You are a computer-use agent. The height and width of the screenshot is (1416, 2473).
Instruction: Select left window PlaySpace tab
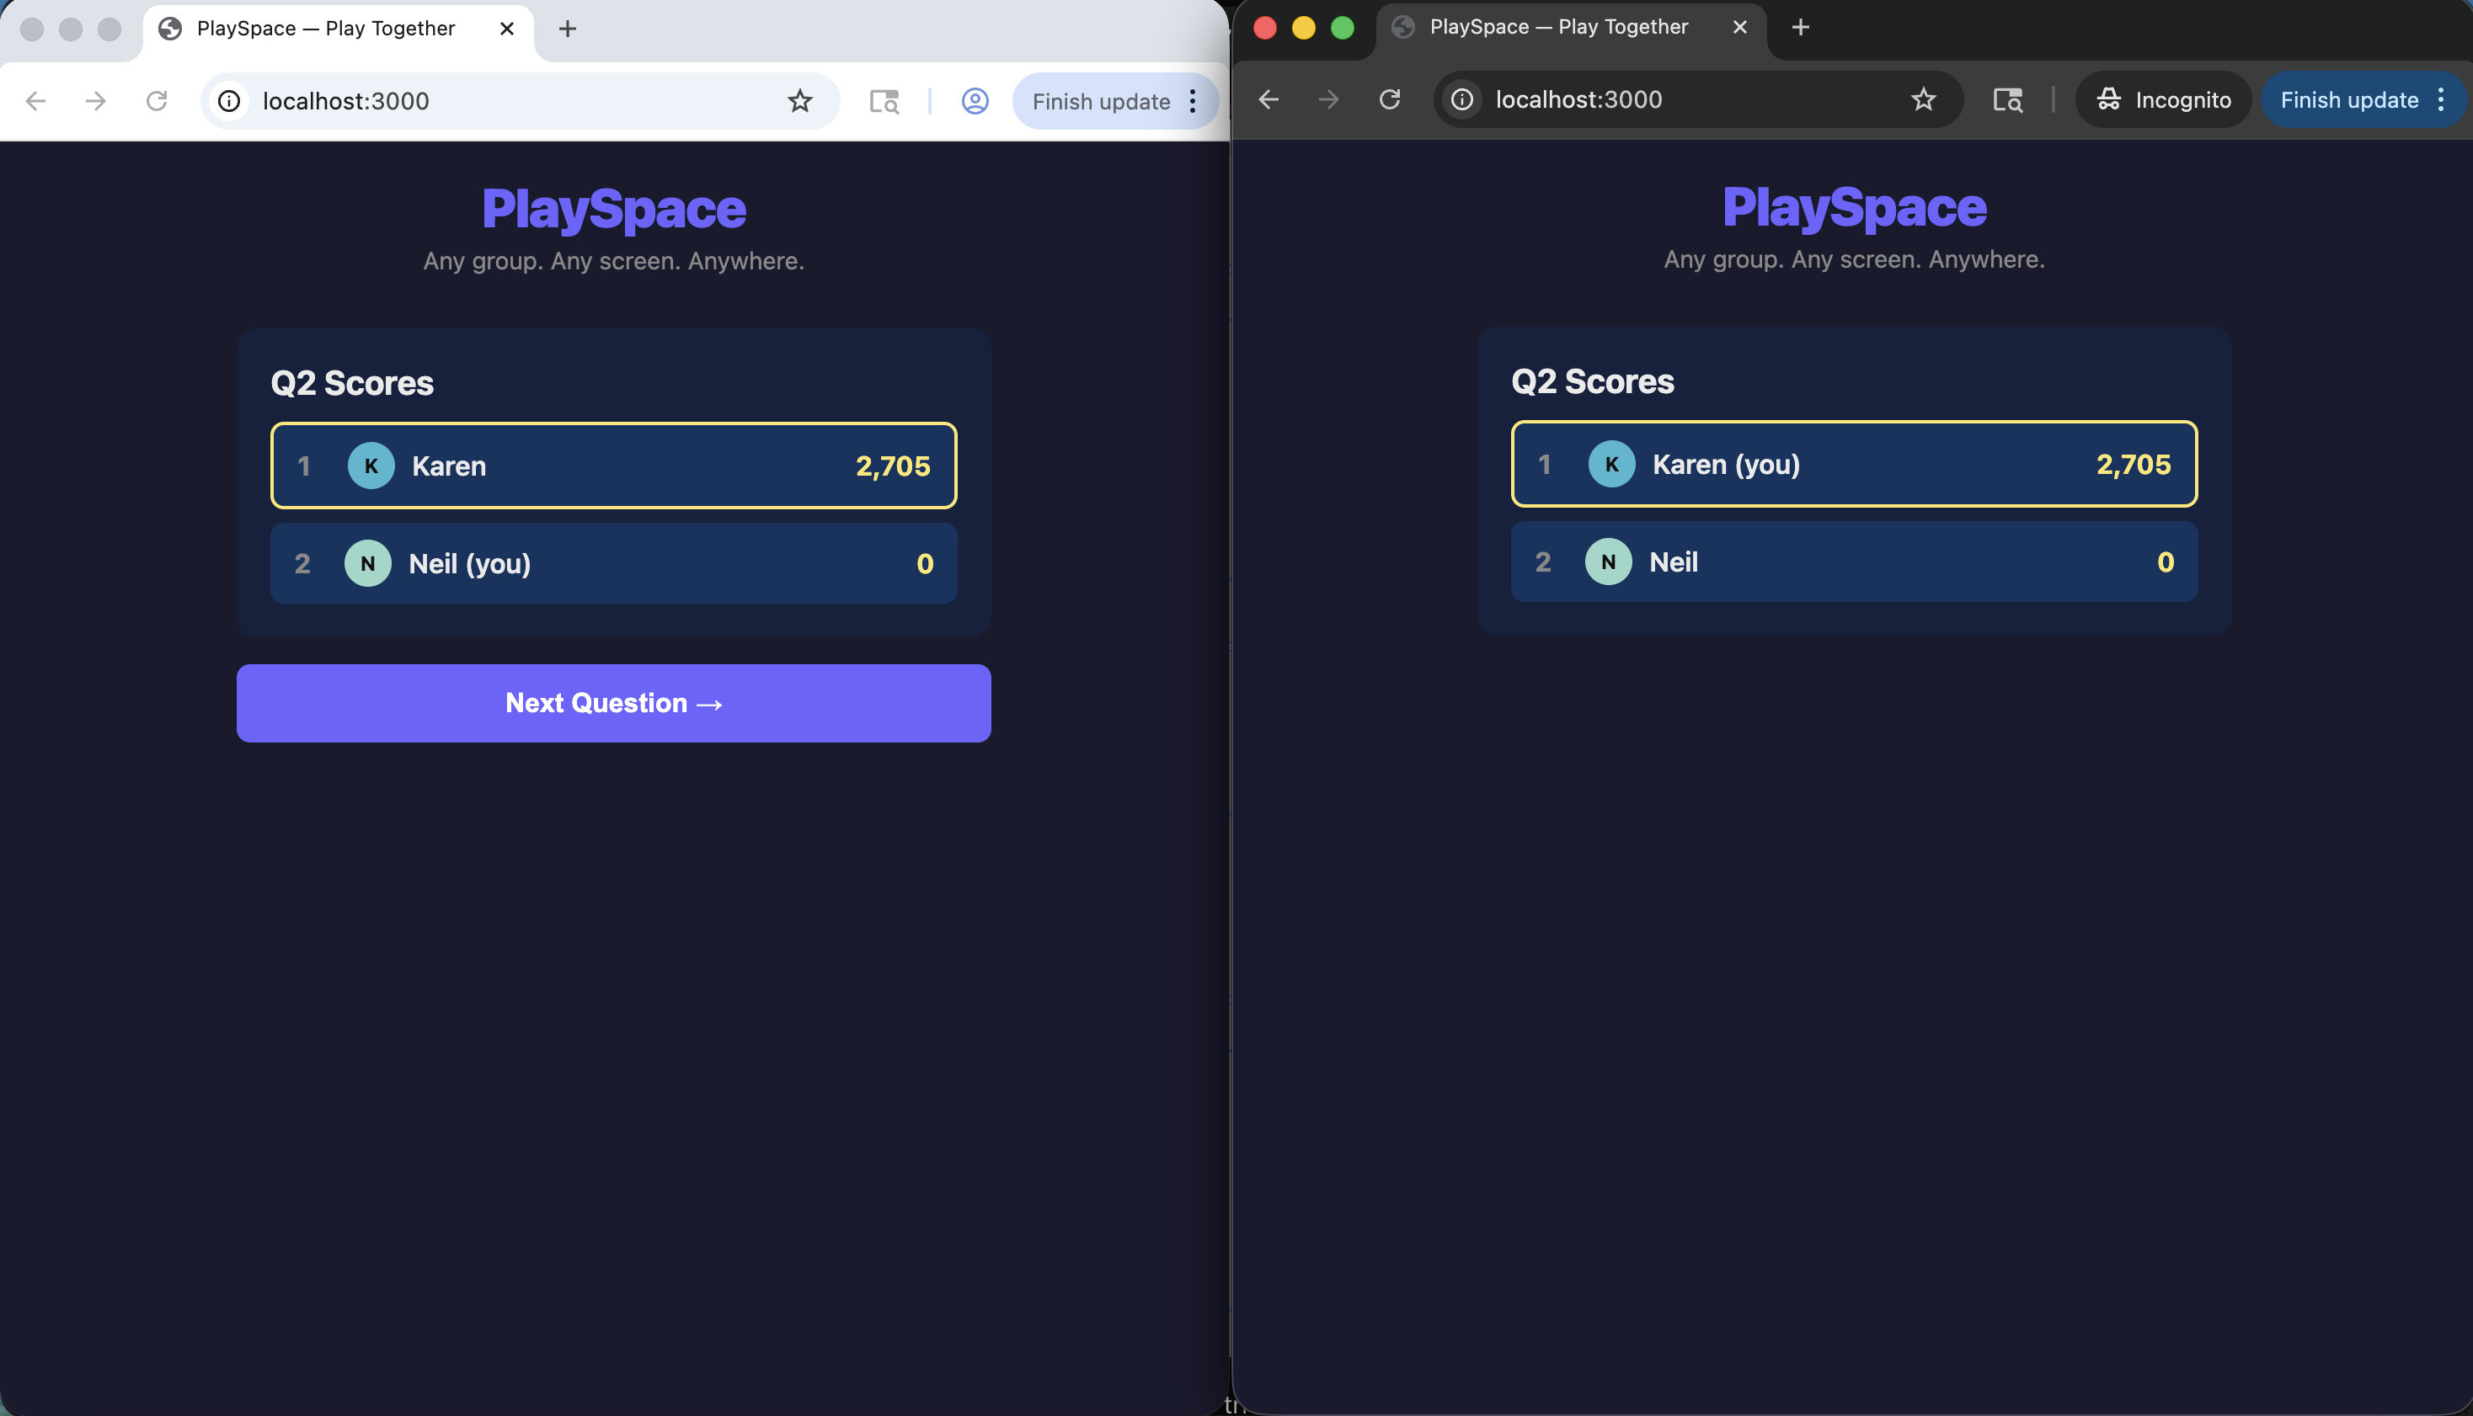coord(326,29)
